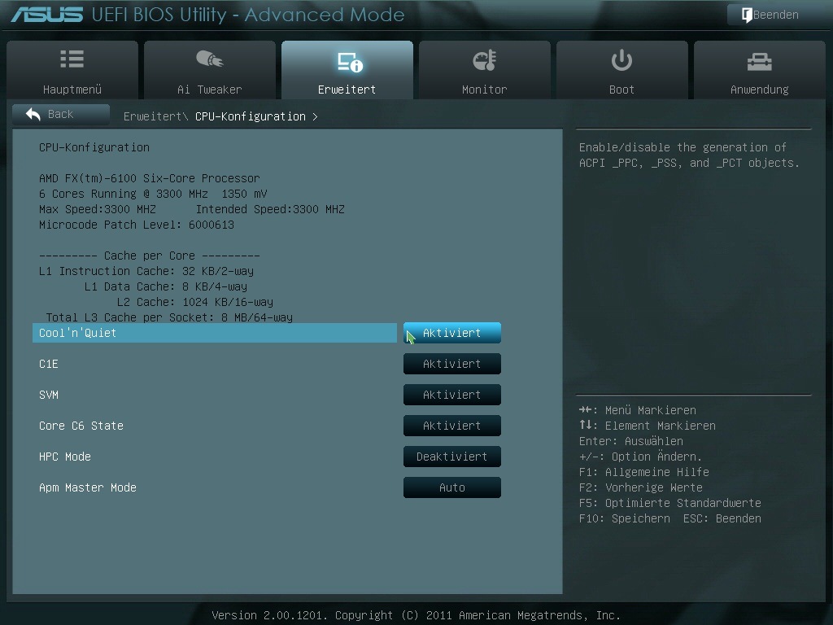The image size is (833, 625).
Task: Click the Ai Tweaker rocket icon
Action: (209, 59)
